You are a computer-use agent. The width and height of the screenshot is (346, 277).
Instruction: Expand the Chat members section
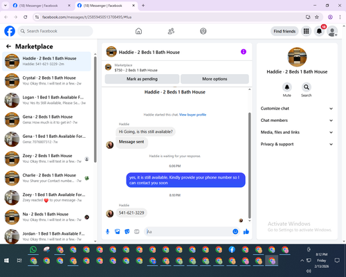(297, 120)
